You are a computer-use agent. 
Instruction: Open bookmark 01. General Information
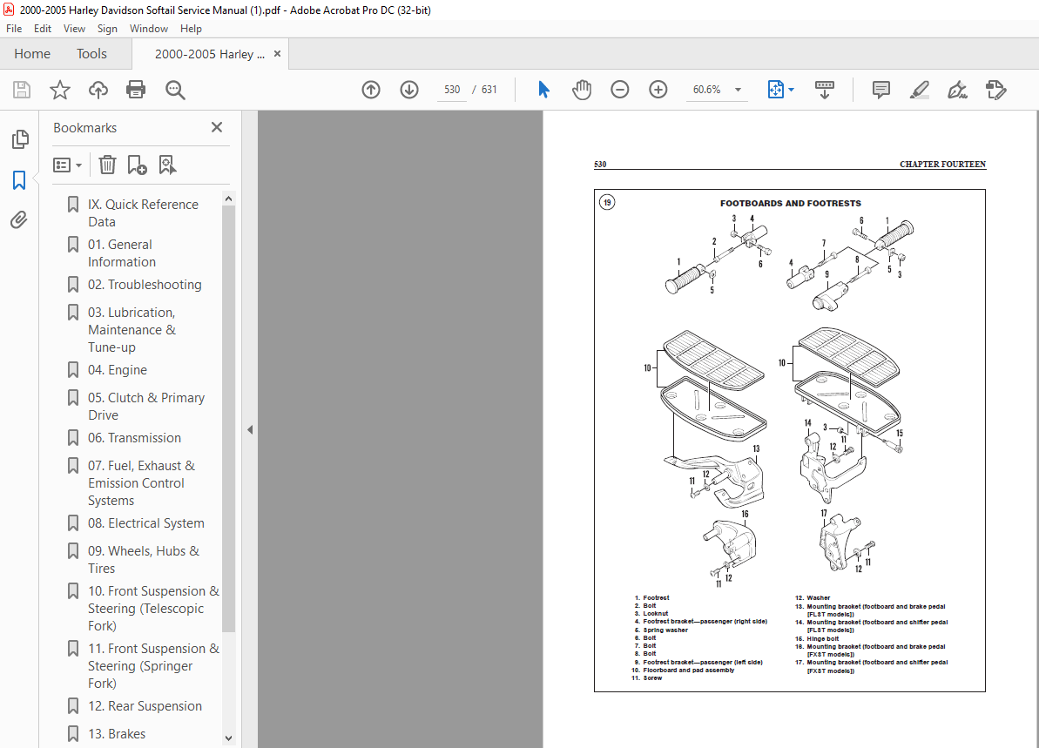pos(122,253)
